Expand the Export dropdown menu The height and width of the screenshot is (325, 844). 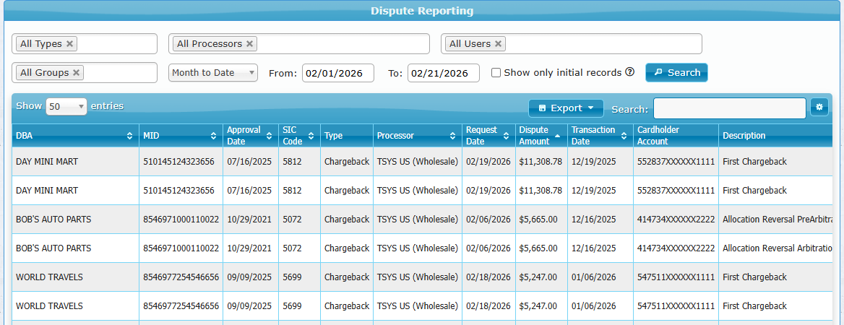[x=566, y=108]
